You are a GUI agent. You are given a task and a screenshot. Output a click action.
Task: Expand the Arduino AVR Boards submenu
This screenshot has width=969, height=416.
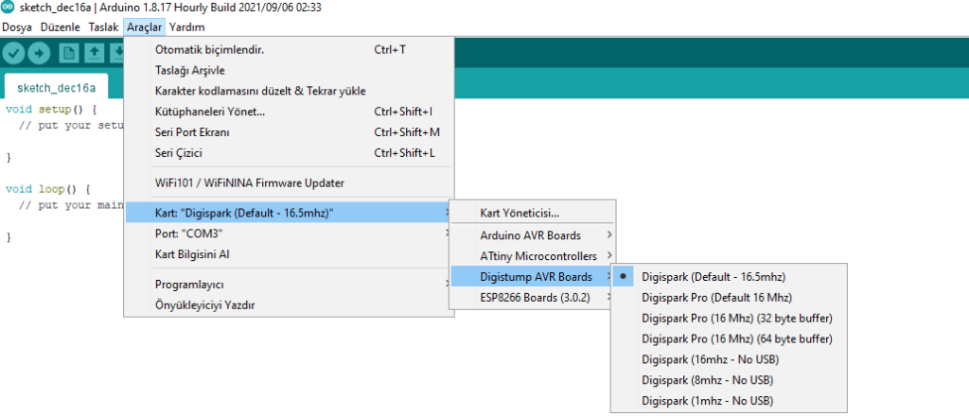[x=531, y=234]
